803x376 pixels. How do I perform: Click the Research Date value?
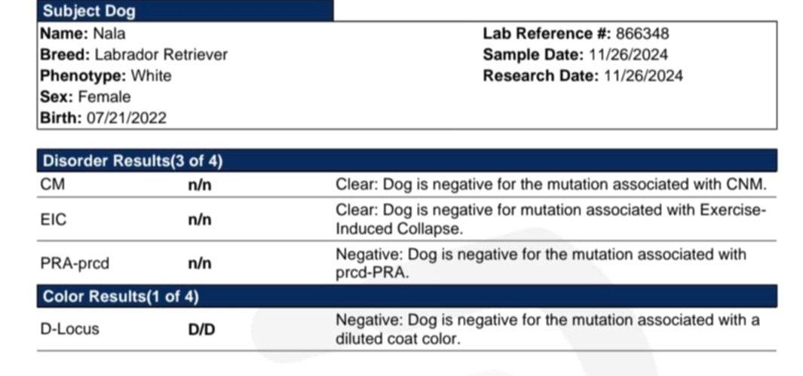coord(643,75)
